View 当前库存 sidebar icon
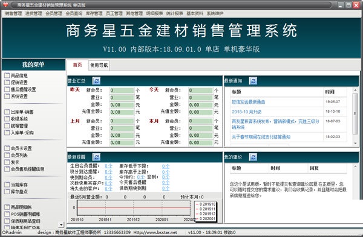Viewport: 363px width, 237px height. click(x=7, y=185)
